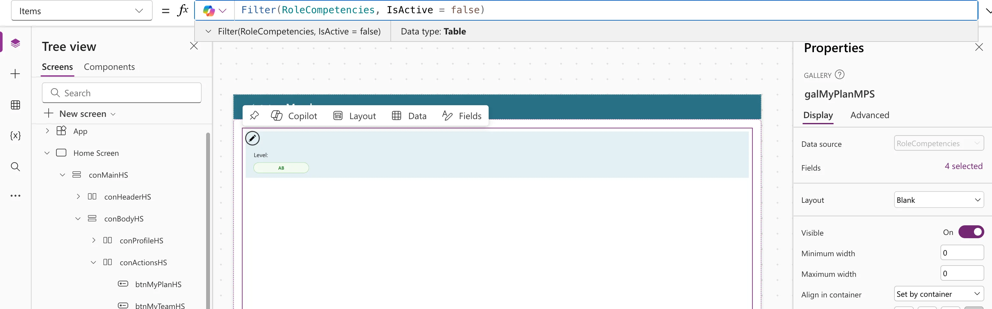This screenshot has height=309, width=992.
Task: Collapse the conMainHS node
Action: point(62,175)
